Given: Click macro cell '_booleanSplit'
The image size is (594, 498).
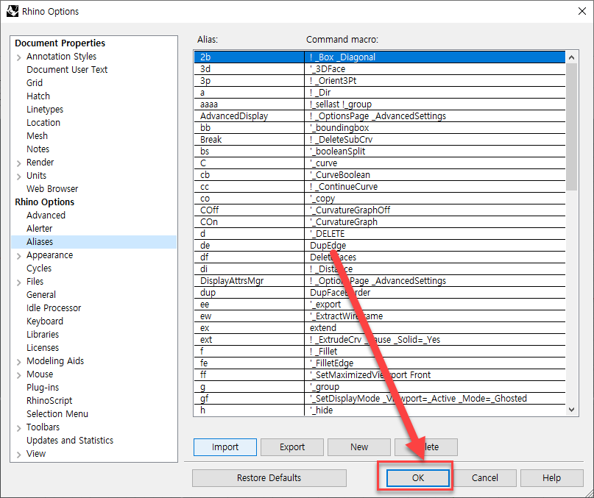Looking at the screenshot, I should point(435,151).
